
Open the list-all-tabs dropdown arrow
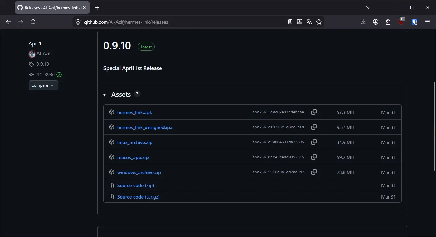tap(368, 7)
